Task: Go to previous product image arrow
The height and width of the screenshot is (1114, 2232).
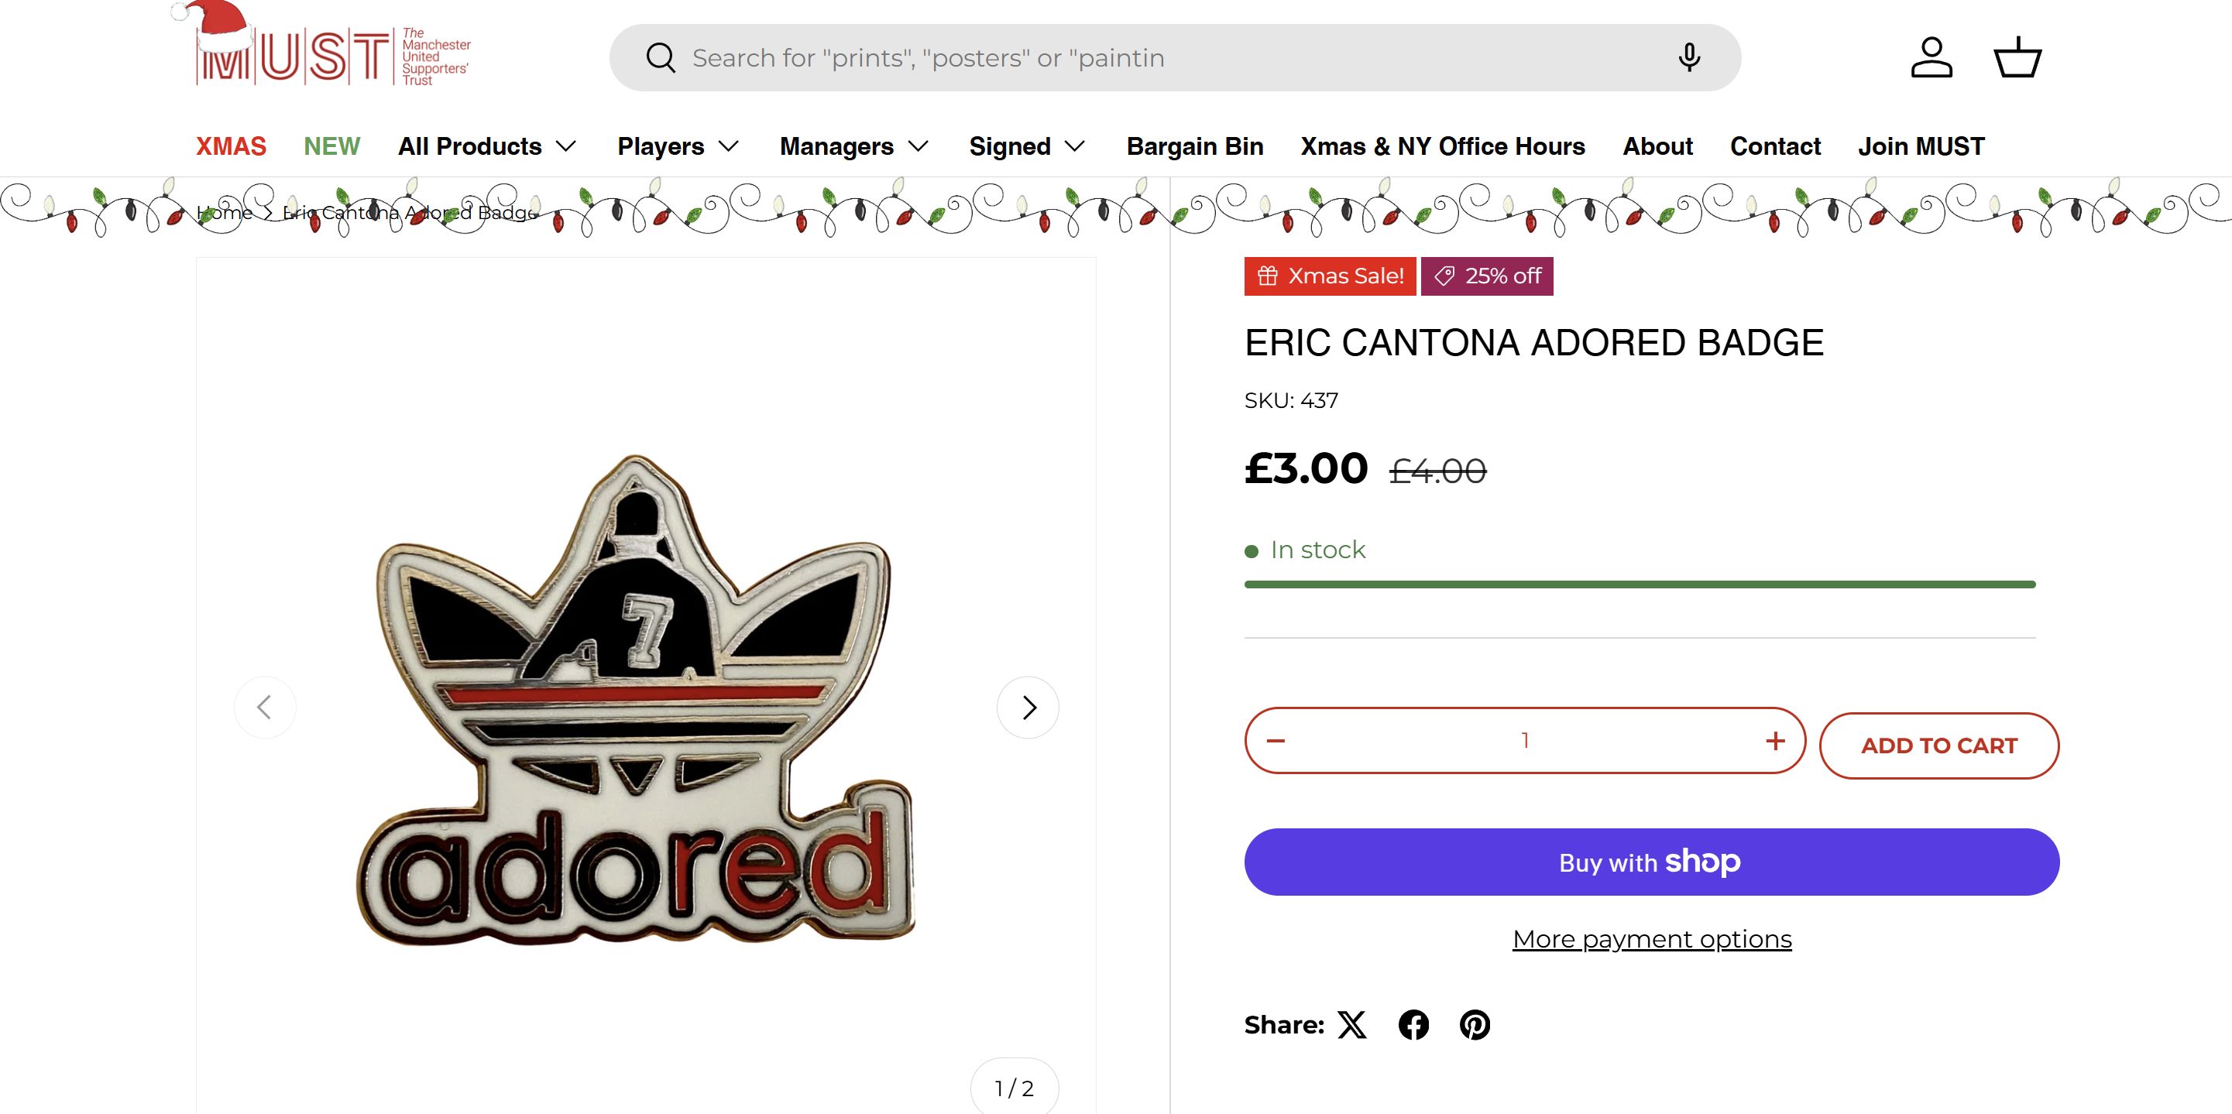Action: pos(265,708)
